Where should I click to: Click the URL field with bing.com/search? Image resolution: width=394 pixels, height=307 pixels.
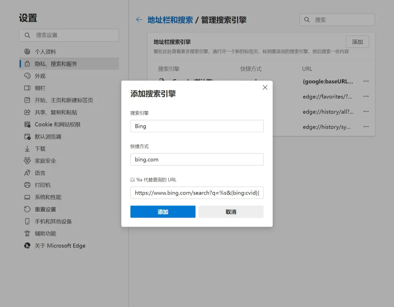(197, 193)
